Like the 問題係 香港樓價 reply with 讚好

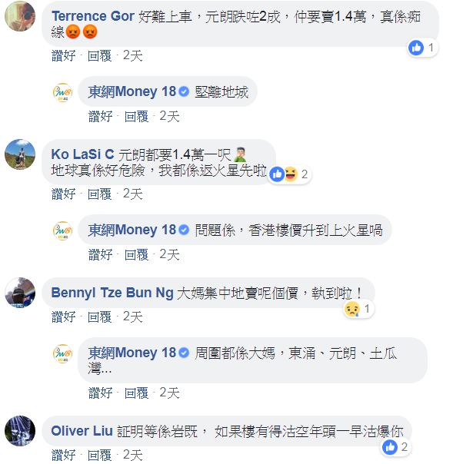coord(101,254)
